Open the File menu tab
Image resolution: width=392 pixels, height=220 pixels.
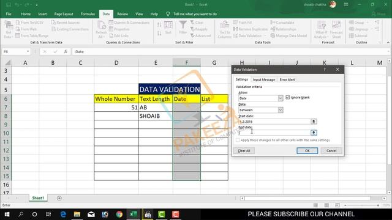[9, 14]
